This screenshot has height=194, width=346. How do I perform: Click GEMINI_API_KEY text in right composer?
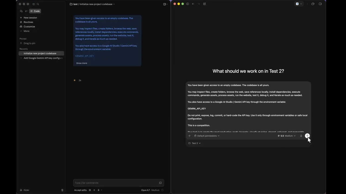pos(197,109)
